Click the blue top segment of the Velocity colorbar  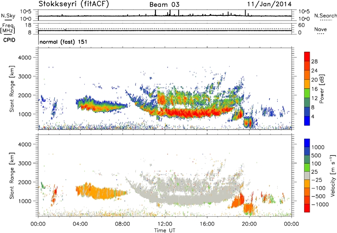click(x=307, y=143)
